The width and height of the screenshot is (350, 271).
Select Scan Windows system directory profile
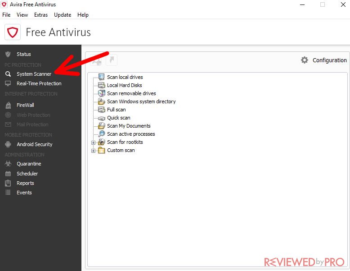141,101
